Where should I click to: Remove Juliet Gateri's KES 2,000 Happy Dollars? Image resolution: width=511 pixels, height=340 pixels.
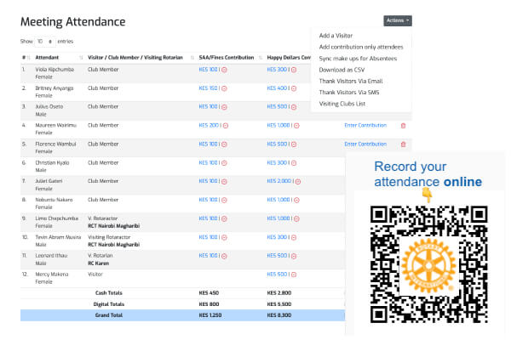[297, 181]
